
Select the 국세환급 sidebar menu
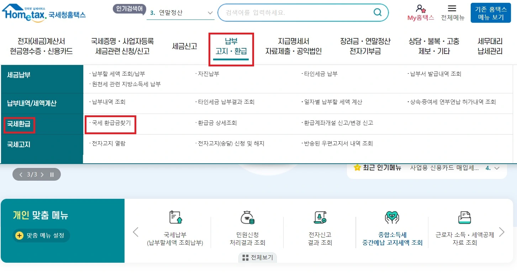(19, 124)
